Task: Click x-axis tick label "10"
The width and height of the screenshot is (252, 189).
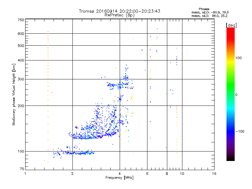Action: 182,174
